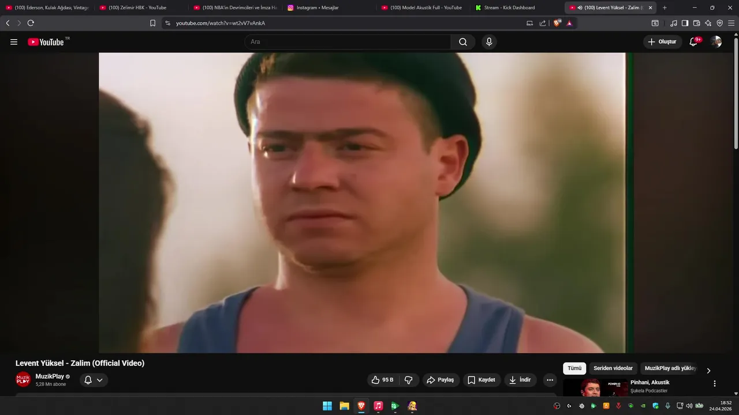This screenshot has width=739, height=415.
Task: Share the video with Paylaş
Action: [x=440, y=380]
